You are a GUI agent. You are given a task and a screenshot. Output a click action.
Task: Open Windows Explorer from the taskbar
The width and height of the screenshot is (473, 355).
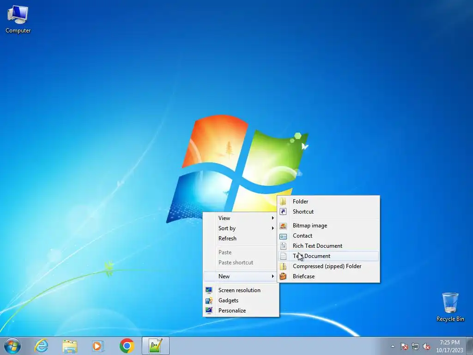70,346
